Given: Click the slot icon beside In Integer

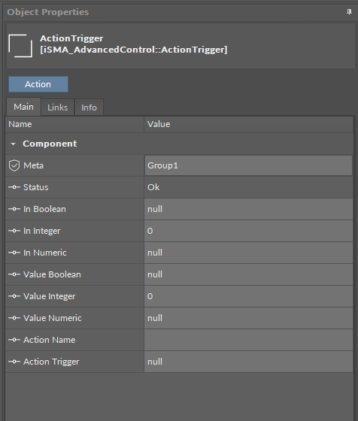Looking at the screenshot, I should [x=14, y=231].
